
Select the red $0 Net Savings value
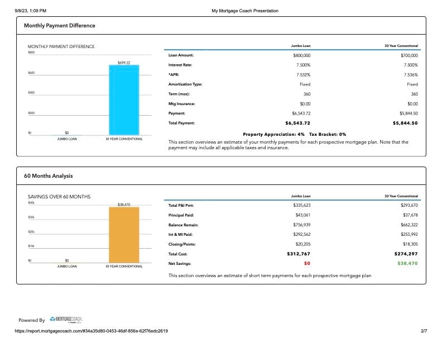307,263
